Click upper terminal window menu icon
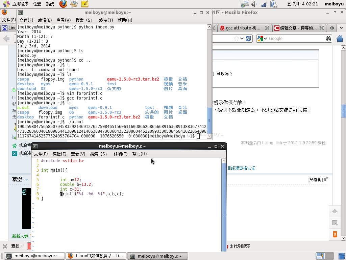The height and width of the screenshot is (260, 346). tap(21, 13)
